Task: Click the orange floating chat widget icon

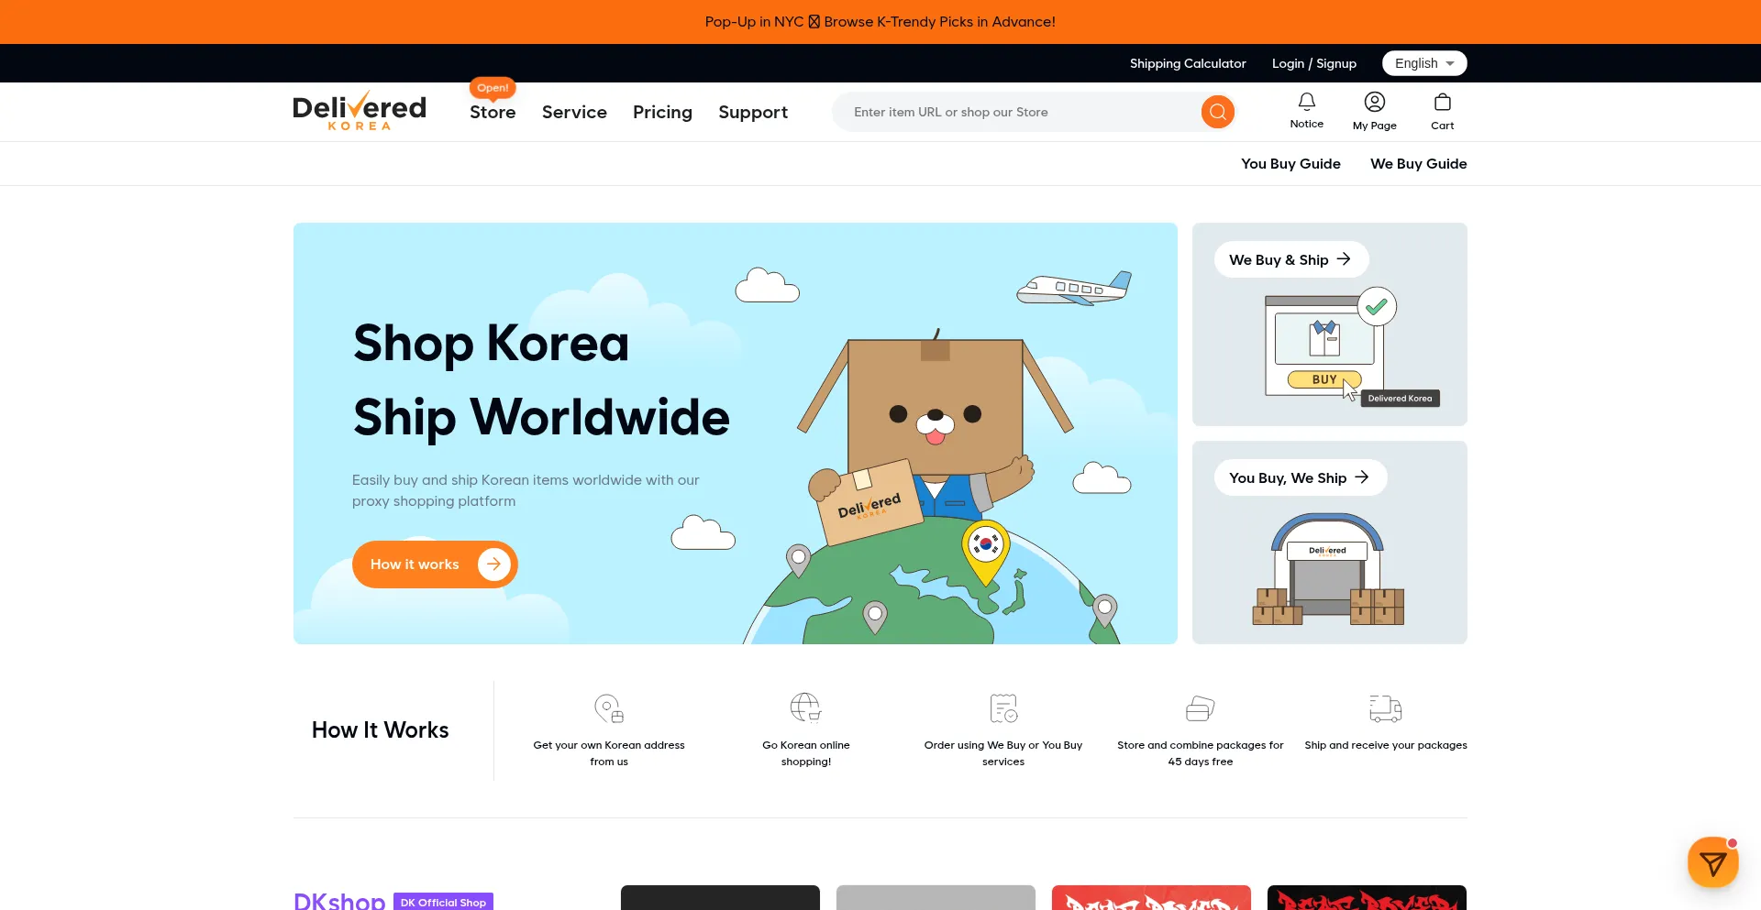Action: (x=1712, y=862)
